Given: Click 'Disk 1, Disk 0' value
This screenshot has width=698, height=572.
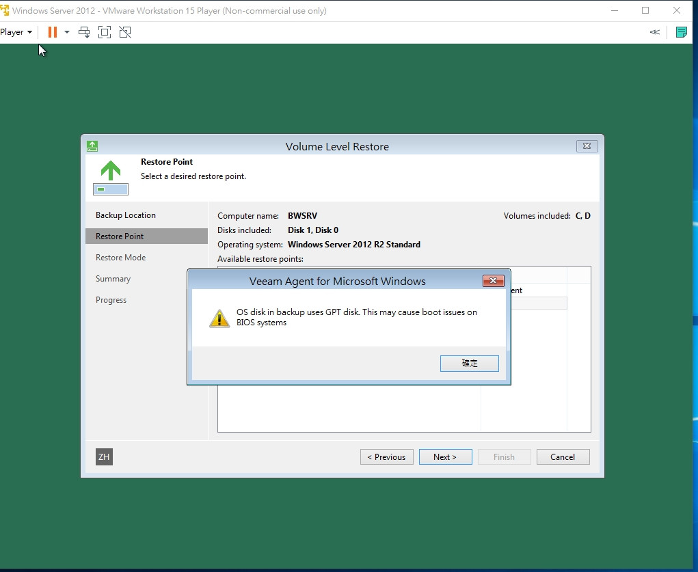Looking at the screenshot, I should click(x=313, y=230).
